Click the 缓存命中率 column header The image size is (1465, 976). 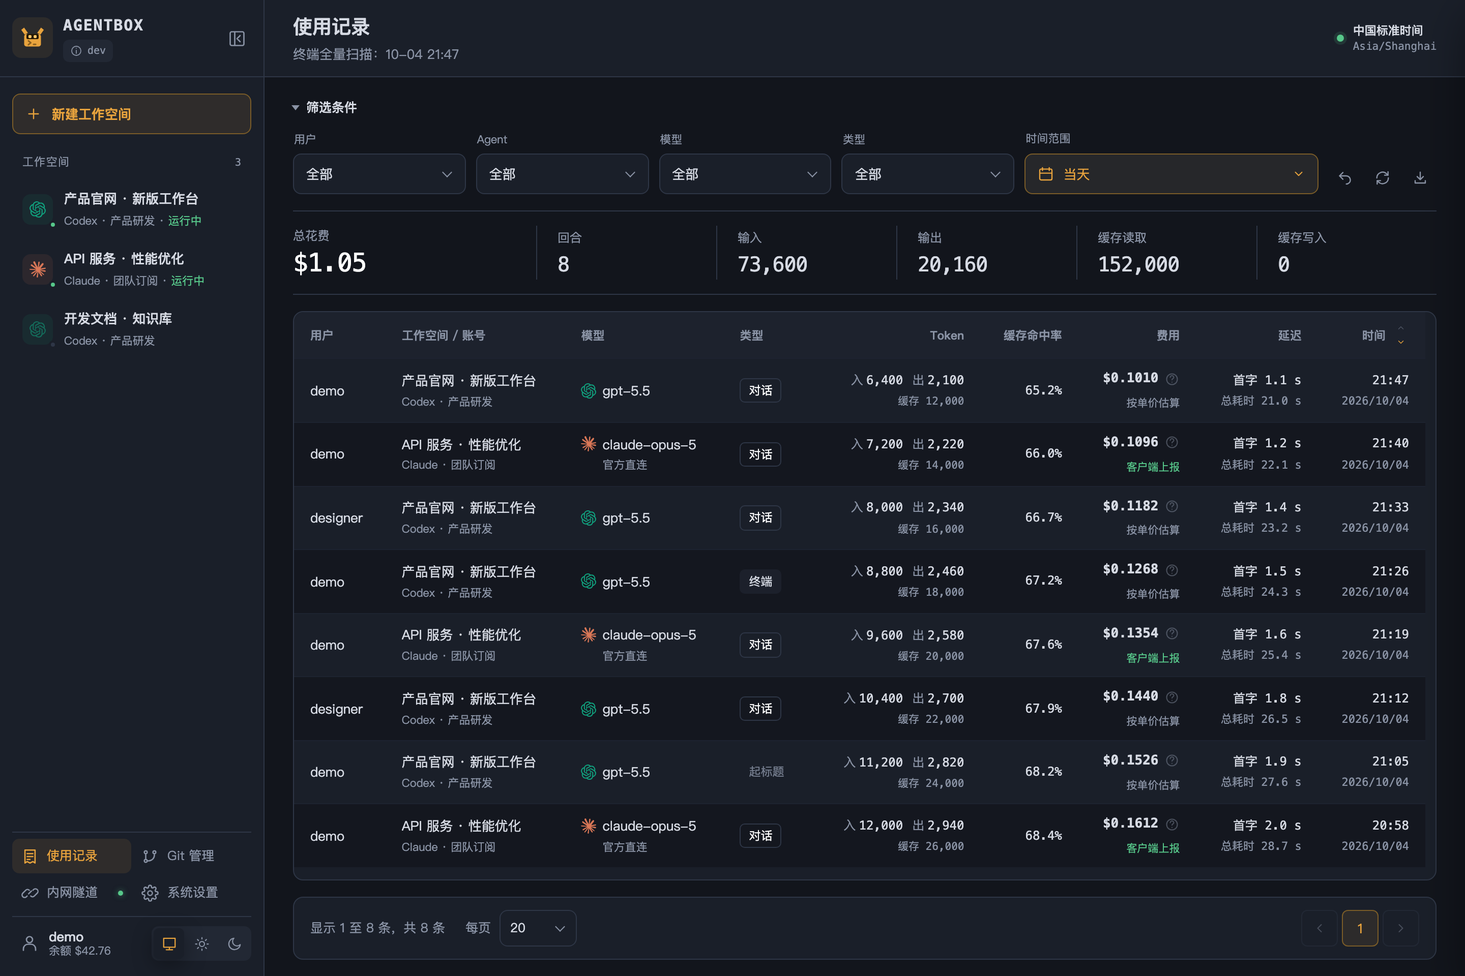[1032, 335]
